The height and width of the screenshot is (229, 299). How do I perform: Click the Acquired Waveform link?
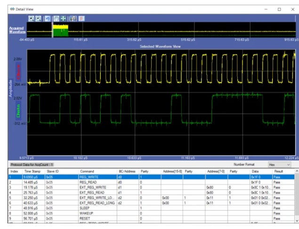17,30
